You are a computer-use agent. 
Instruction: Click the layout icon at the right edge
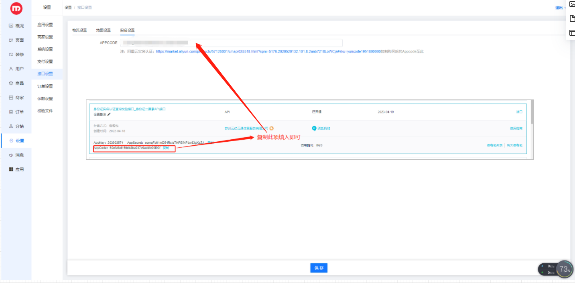(572, 33)
